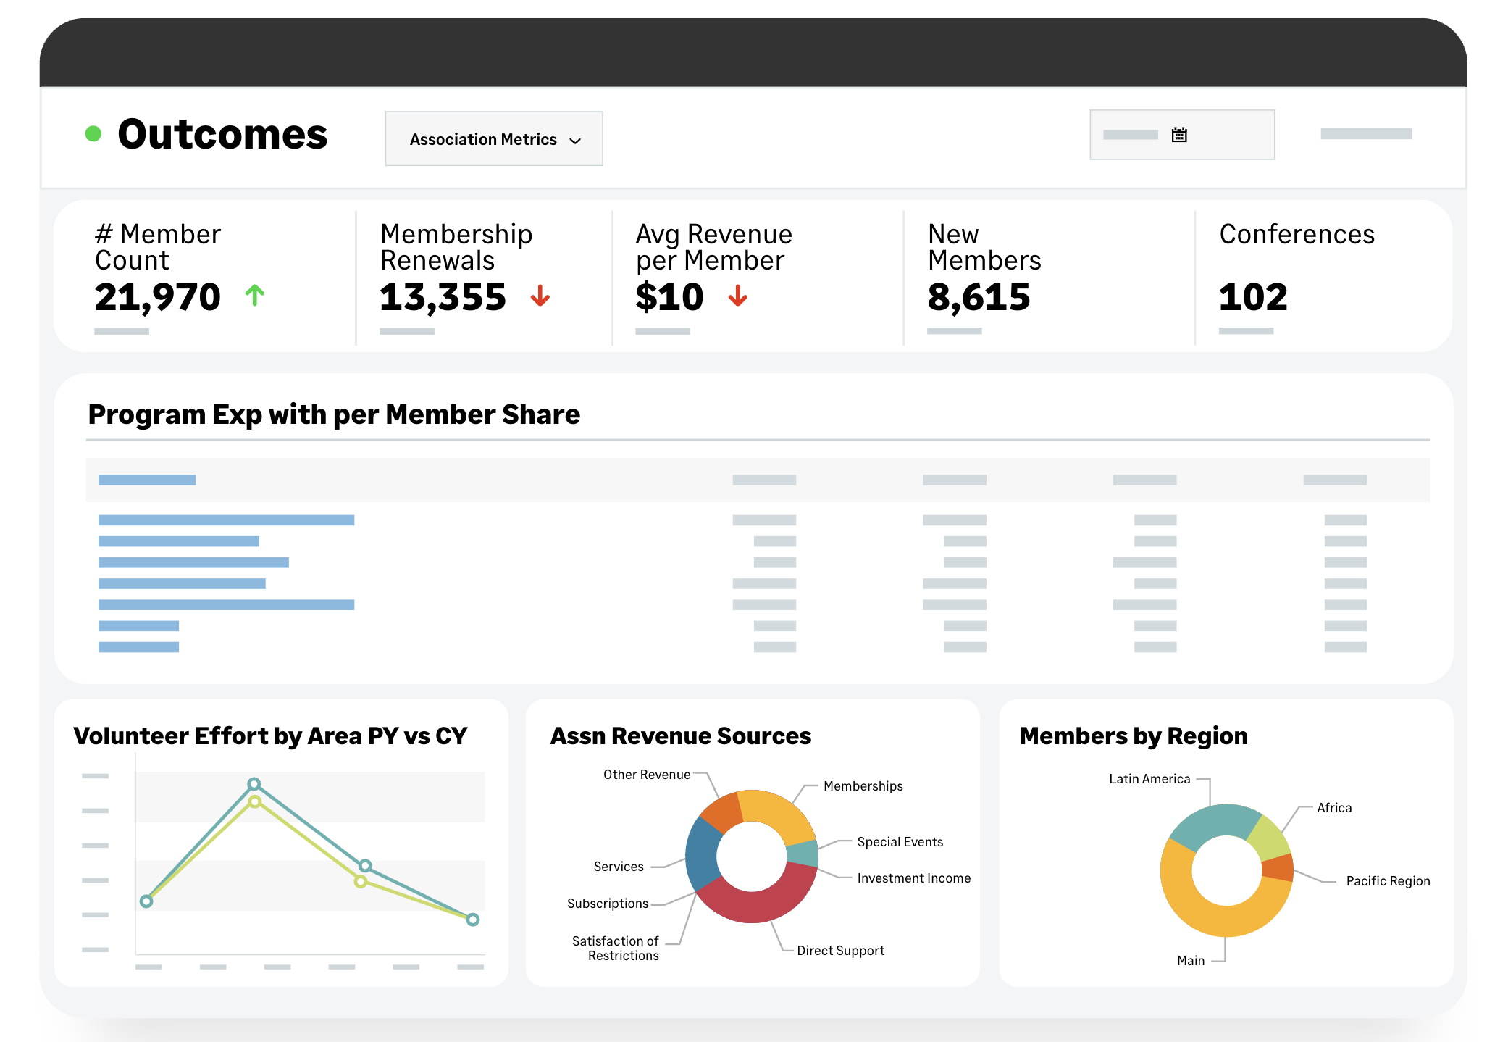
Task: Click the teal Special Events donut segment
Action: [x=803, y=853]
